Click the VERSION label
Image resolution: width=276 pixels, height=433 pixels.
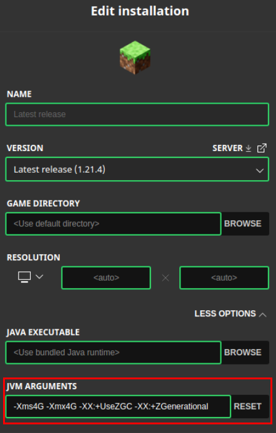tap(25, 148)
